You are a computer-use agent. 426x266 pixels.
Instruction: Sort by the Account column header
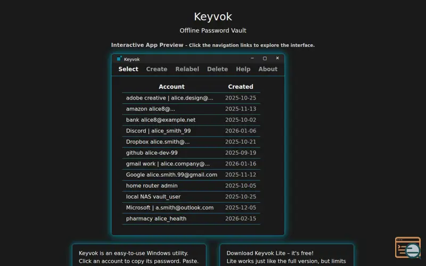(x=171, y=87)
